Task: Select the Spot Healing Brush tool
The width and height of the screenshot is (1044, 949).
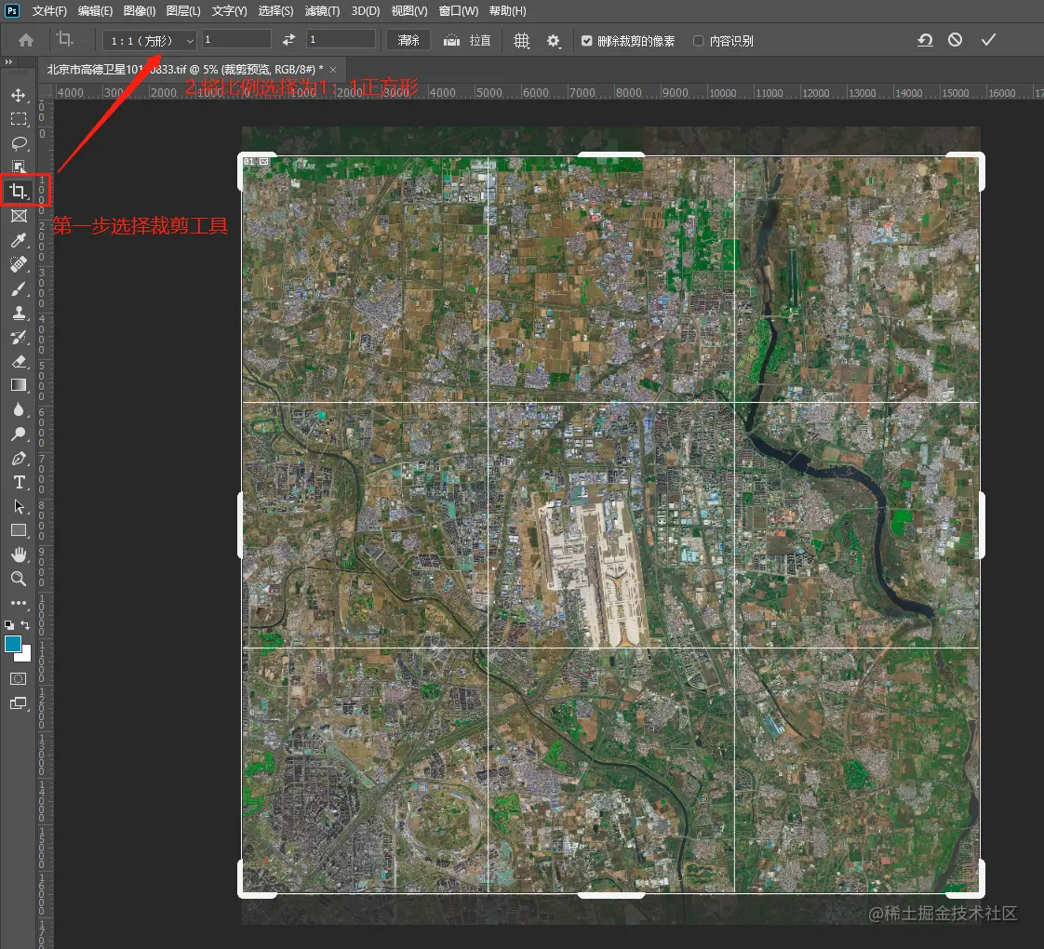Action: tap(19, 264)
